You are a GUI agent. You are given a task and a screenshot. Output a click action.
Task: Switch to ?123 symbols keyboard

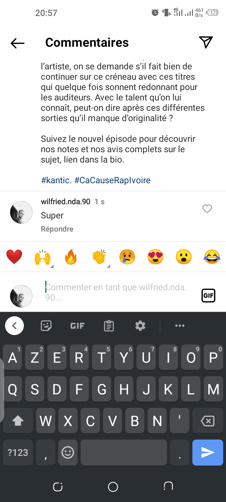18,452
